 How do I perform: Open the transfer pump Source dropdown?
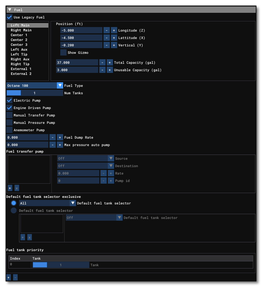(x=111, y=158)
